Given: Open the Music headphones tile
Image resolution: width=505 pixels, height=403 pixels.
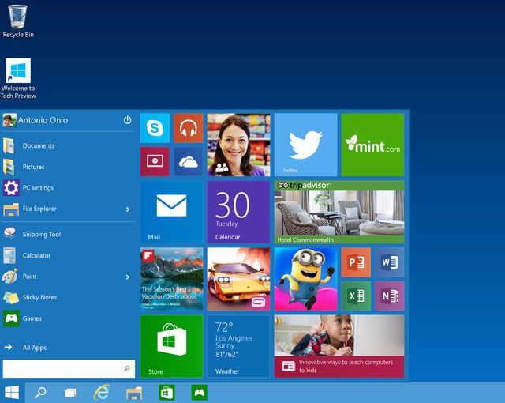Looking at the screenshot, I should pyautogui.click(x=188, y=128).
